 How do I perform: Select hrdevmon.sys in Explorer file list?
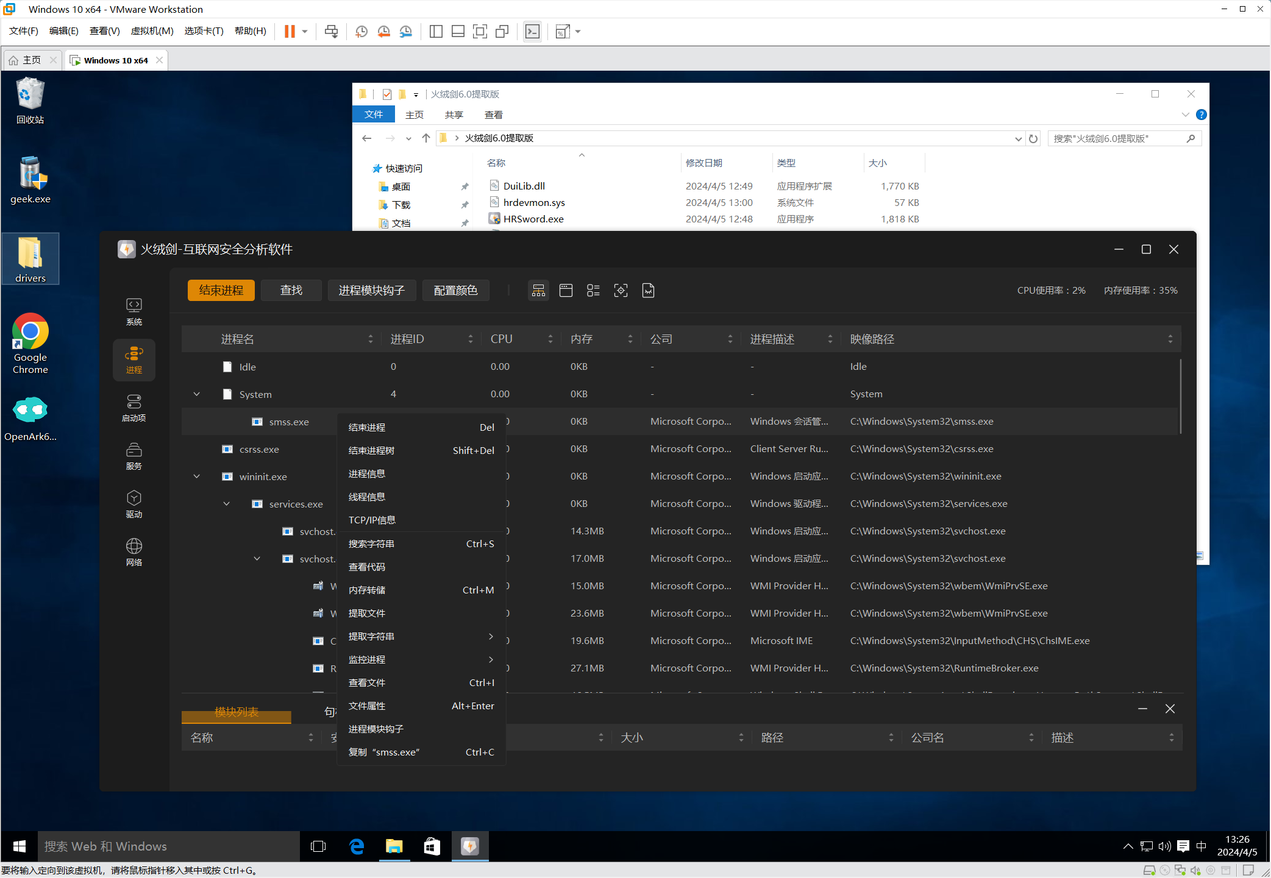(534, 203)
